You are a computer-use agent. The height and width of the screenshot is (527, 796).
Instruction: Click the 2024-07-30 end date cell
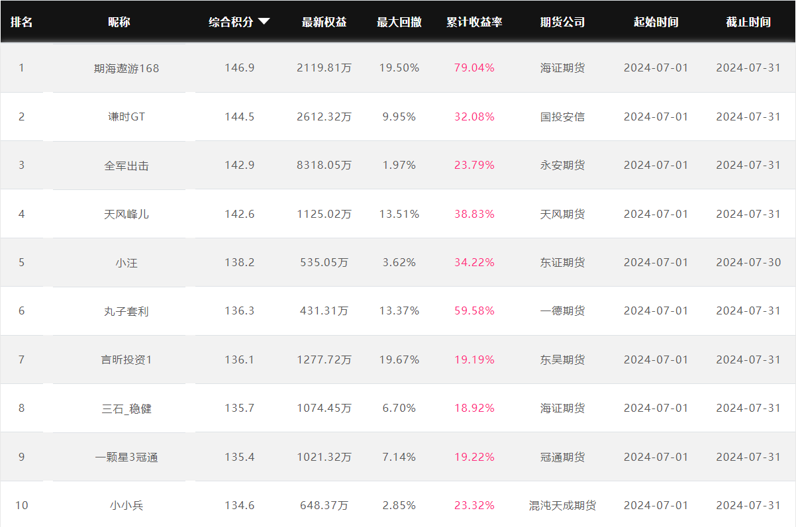(x=748, y=262)
